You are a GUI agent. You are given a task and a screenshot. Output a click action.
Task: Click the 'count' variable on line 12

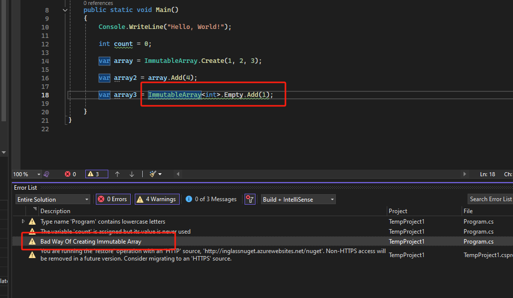pyautogui.click(x=123, y=44)
